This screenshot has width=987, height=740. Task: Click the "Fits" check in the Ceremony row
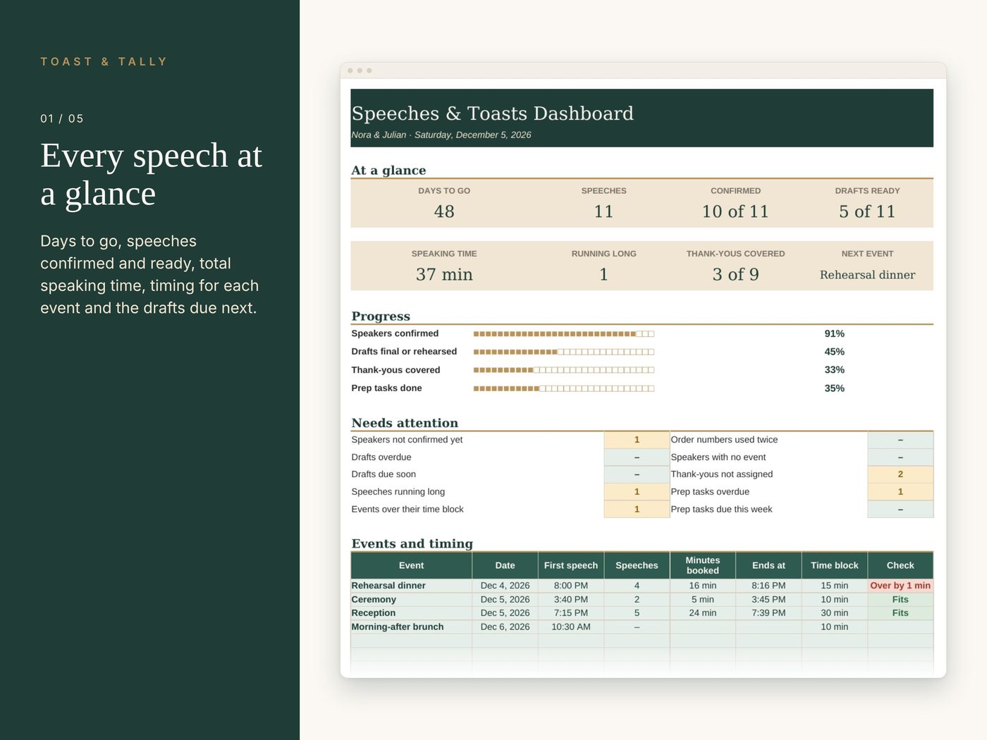pyautogui.click(x=900, y=600)
